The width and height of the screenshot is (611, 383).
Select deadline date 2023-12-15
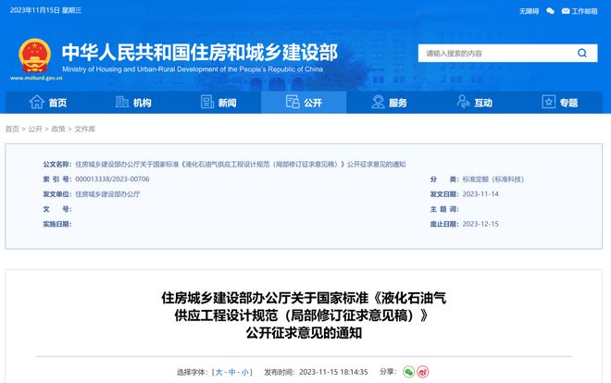pyautogui.click(x=480, y=224)
